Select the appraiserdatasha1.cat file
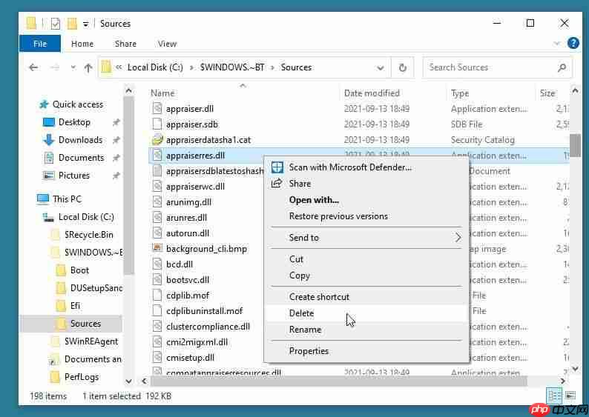The height and width of the screenshot is (417, 589). click(208, 140)
